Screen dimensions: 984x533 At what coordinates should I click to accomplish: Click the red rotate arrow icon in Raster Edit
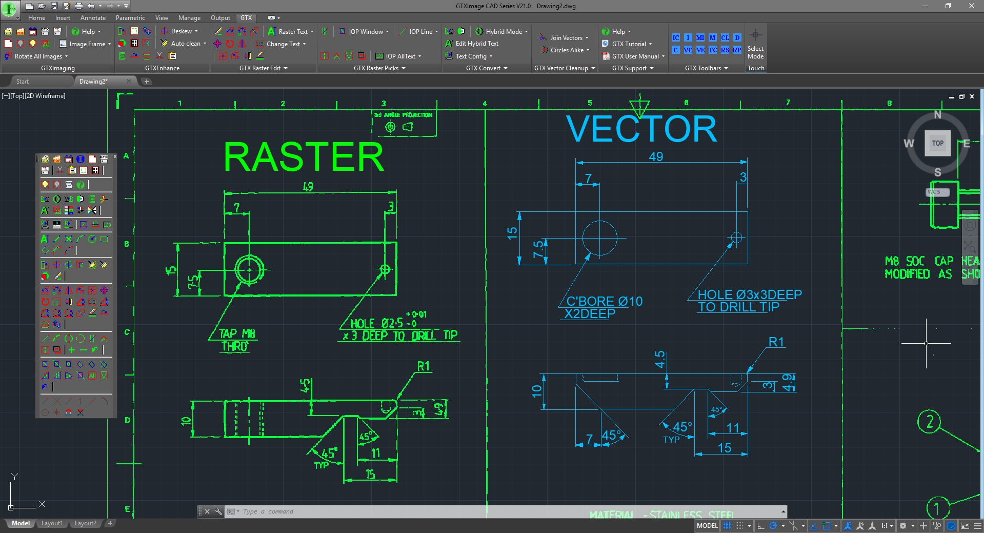[x=230, y=44]
